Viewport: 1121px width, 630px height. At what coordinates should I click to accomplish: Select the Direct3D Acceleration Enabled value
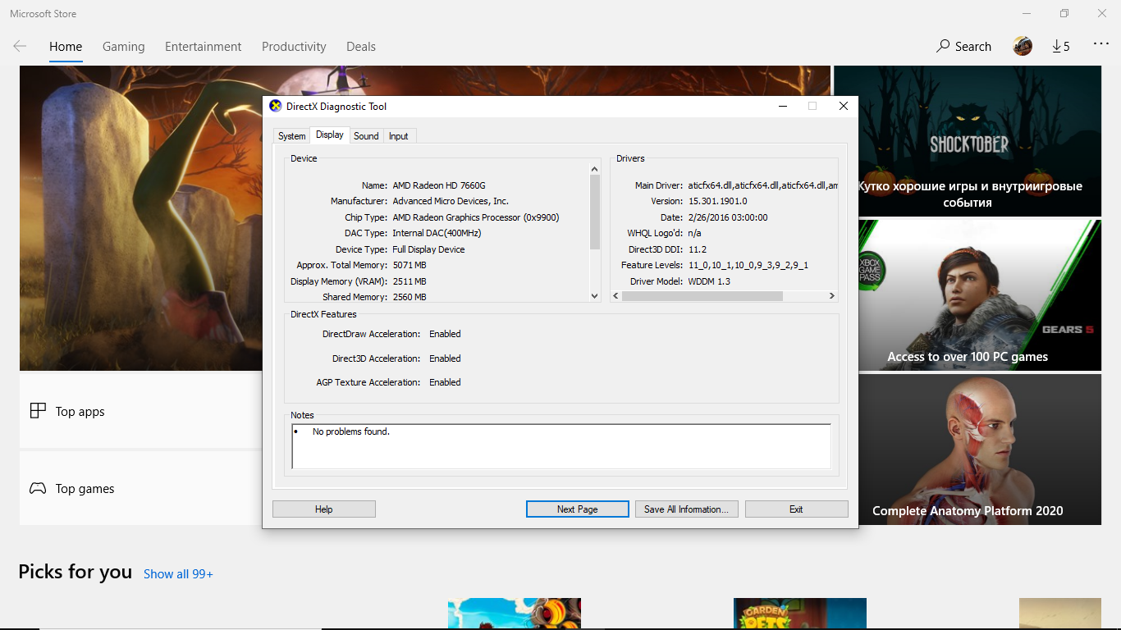click(445, 358)
